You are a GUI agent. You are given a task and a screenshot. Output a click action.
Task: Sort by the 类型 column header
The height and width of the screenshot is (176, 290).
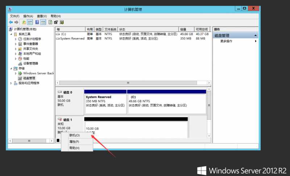click(x=99, y=29)
